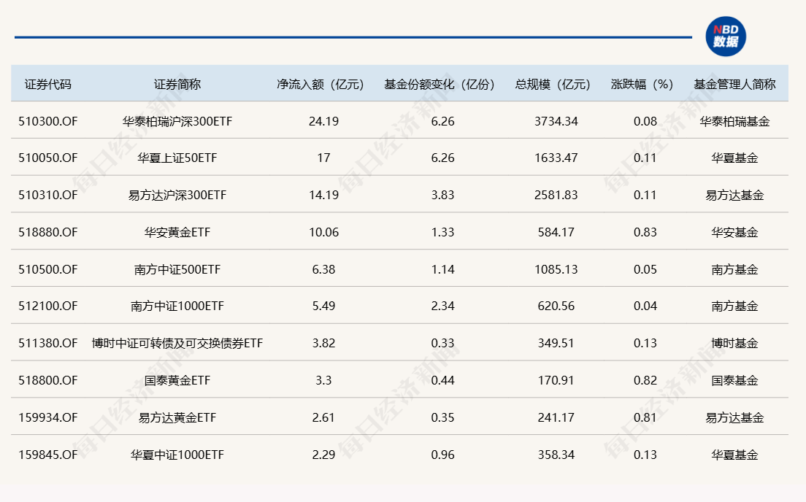This screenshot has height=502, width=806.
Task: Open 华夏中证1000ETF in last row
Action: coord(177,455)
